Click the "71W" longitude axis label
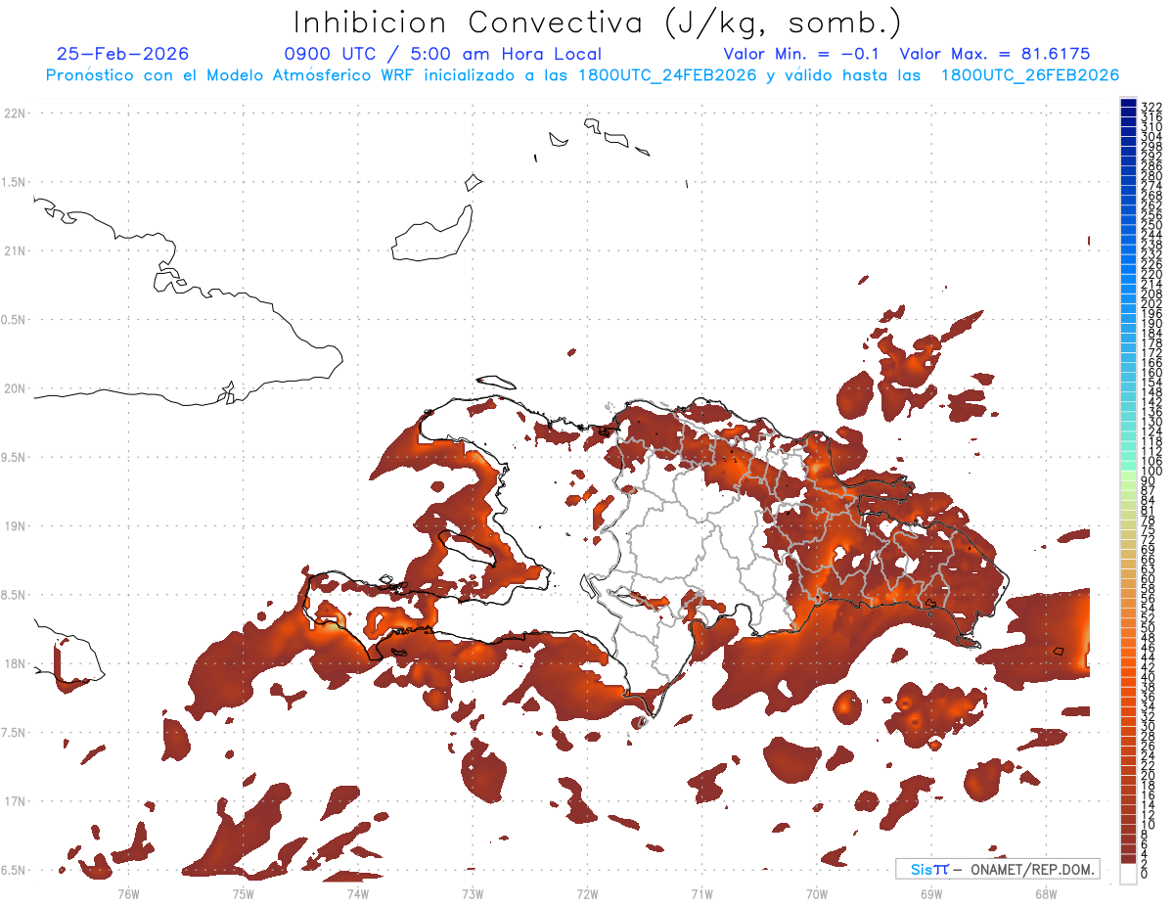 [701, 893]
